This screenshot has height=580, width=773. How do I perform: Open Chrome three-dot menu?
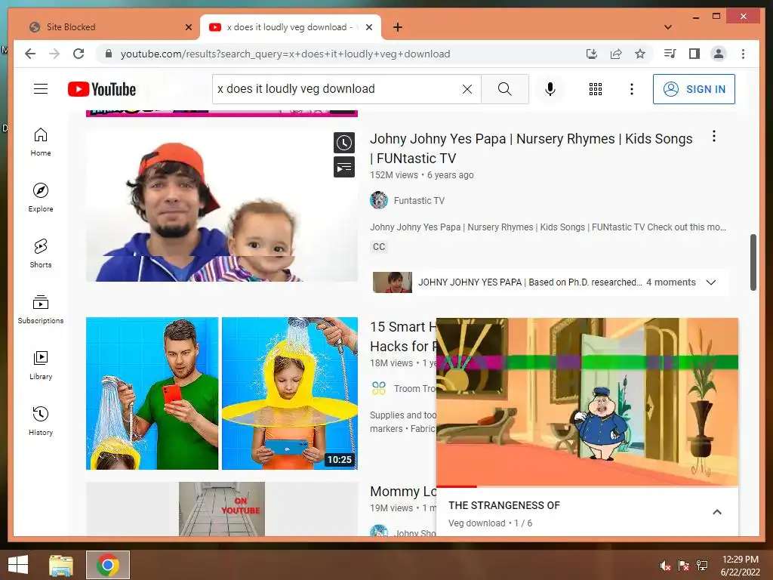point(743,54)
